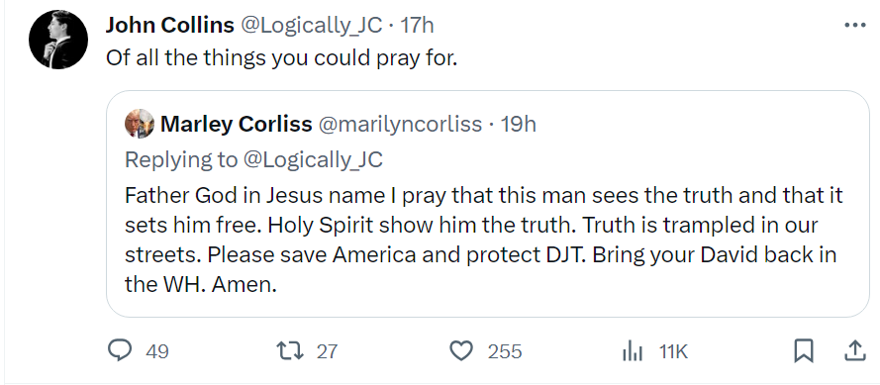Click the @Logically_JC handle in the header
Screen dimensions: 880x385
[x=312, y=26]
